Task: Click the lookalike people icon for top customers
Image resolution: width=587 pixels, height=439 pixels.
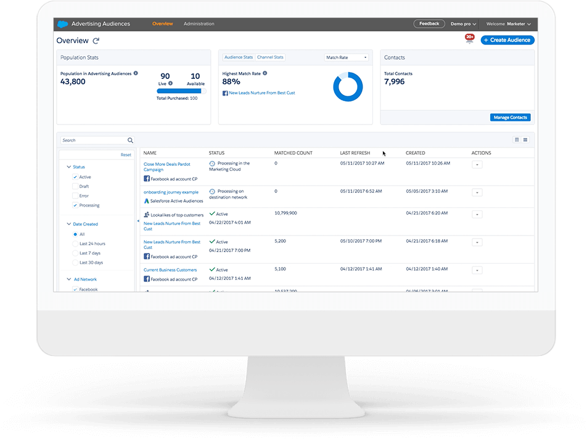Action: (146, 215)
